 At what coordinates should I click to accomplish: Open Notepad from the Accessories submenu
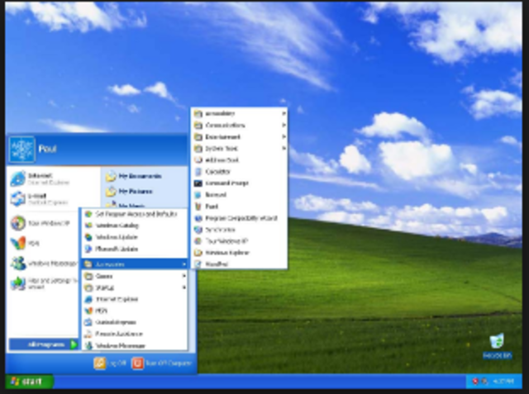[239, 195]
